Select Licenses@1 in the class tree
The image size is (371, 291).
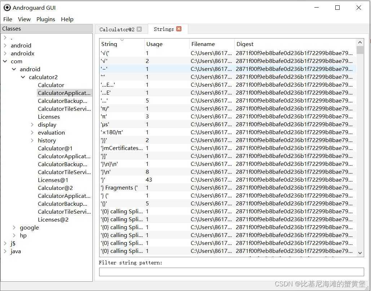[x=53, y=180]
